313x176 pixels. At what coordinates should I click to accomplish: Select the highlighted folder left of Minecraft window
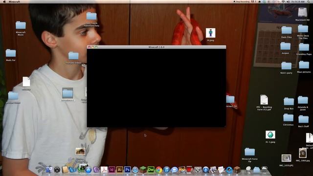(67, 93)
